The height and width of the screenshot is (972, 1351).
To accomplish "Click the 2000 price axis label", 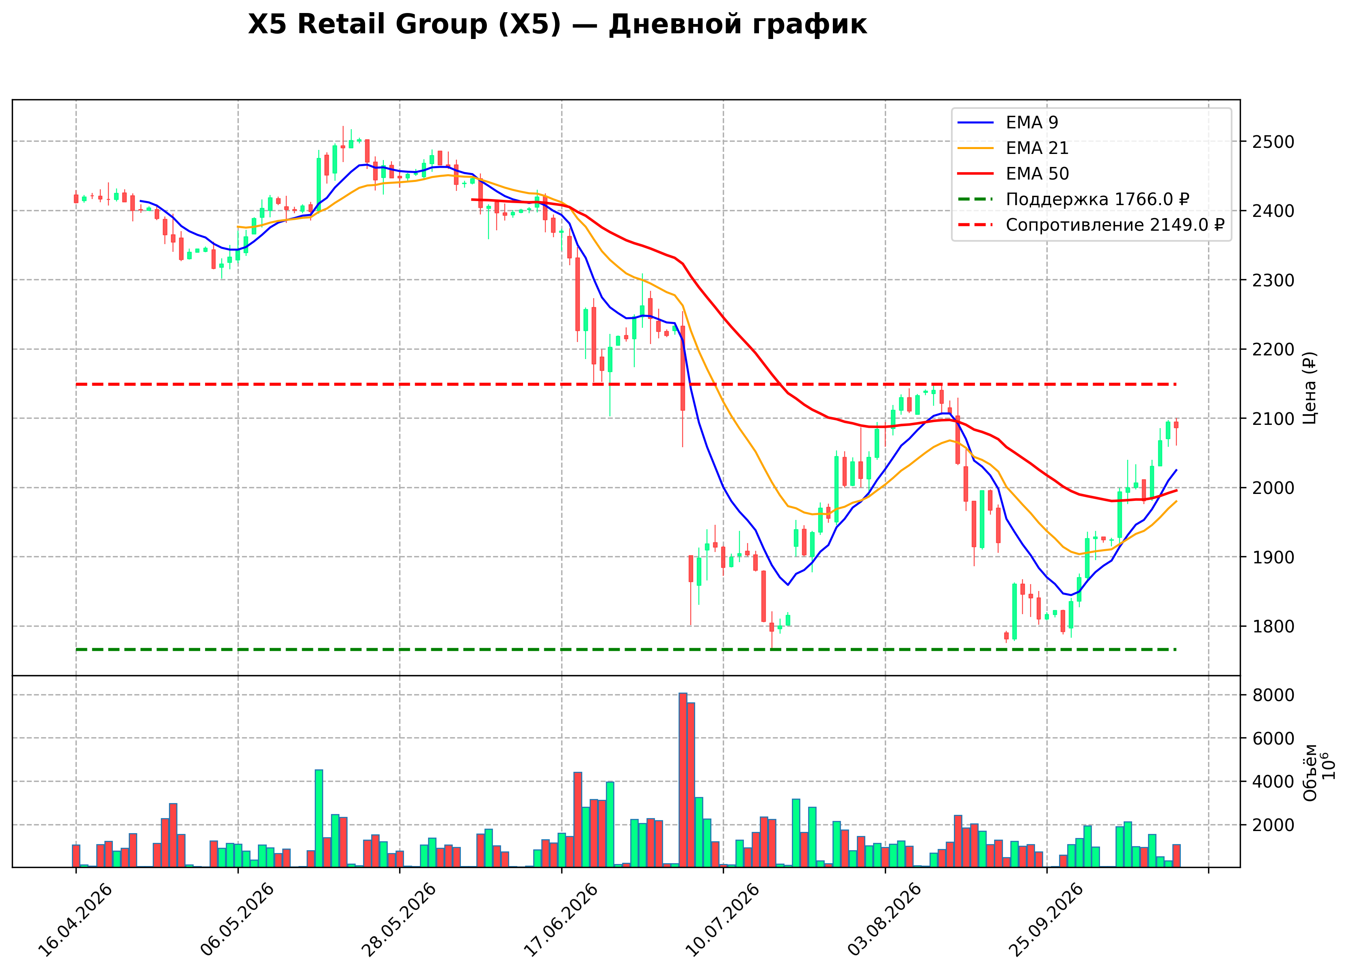I will [x=1273, y=488].
